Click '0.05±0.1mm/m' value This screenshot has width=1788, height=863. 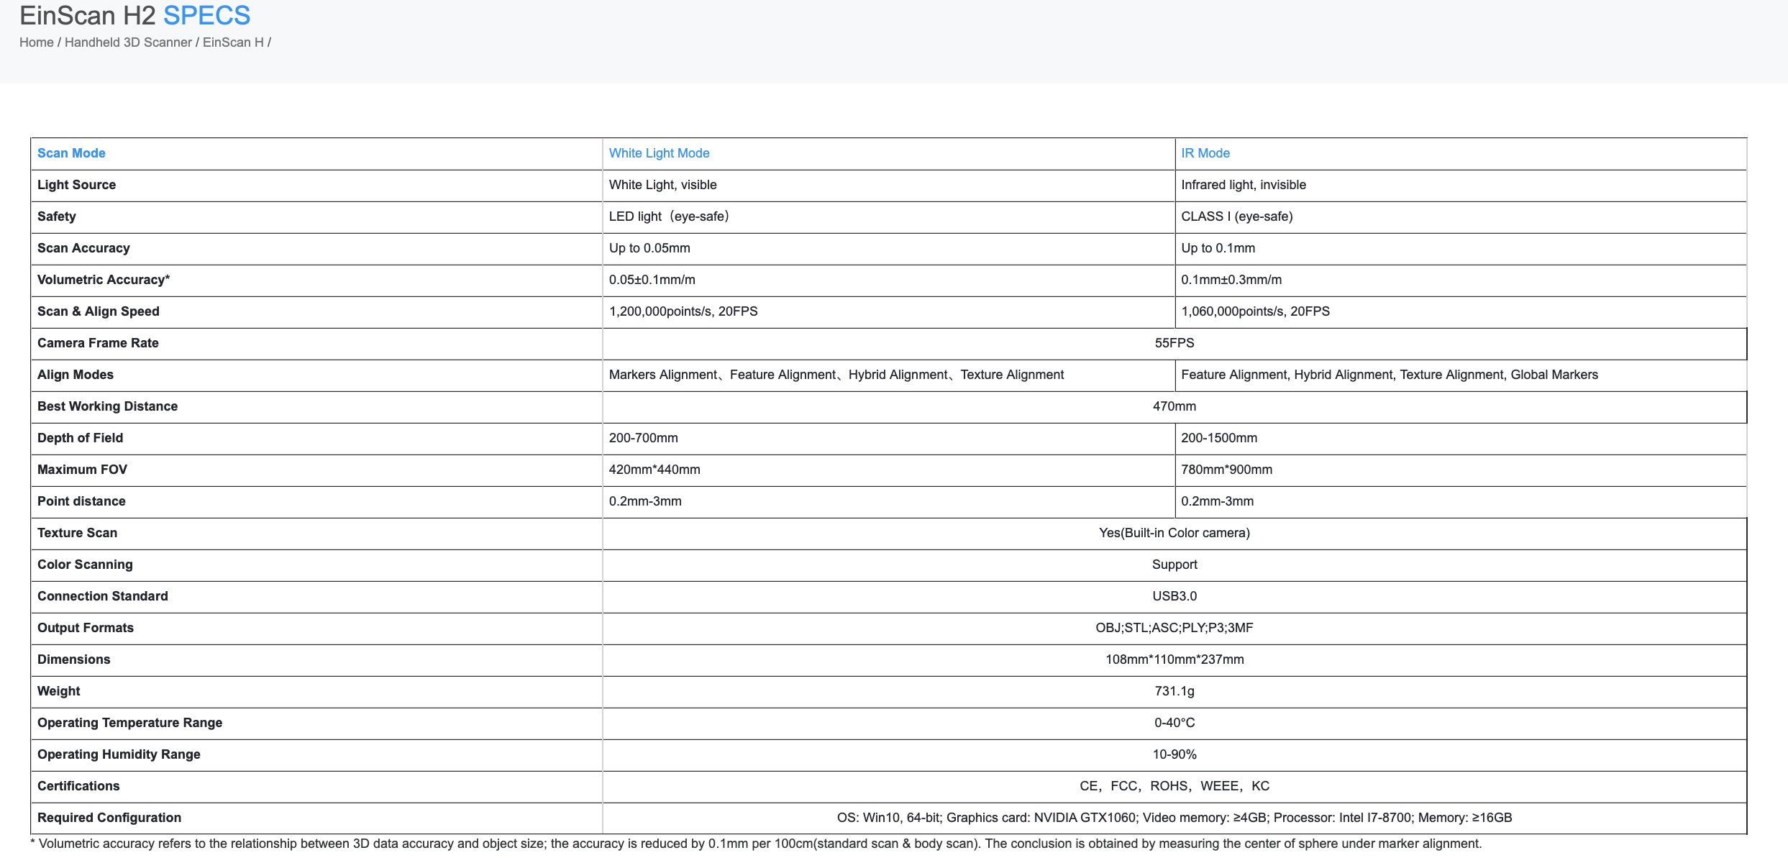(x=652, y=280)
